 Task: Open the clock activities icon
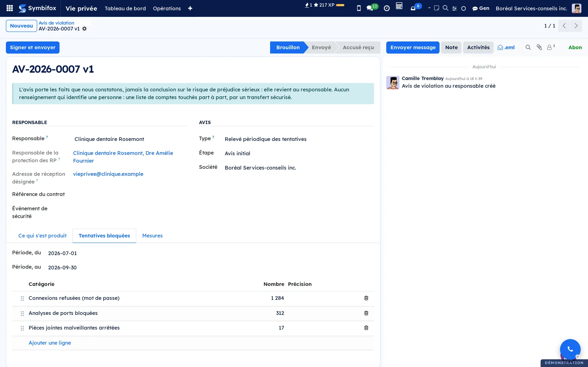387,8
